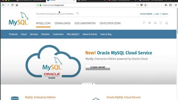Image resolution: width=178 pixels, height=100 pixels.
Task: Click the Login link
Action: 157,14
